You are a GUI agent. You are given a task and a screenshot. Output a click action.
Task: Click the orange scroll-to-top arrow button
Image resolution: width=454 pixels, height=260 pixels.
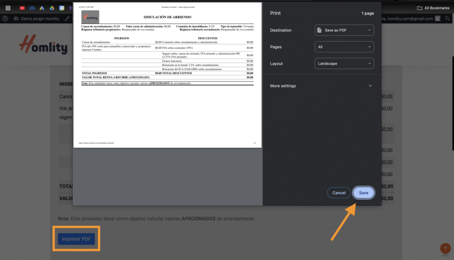click(445, 248)
